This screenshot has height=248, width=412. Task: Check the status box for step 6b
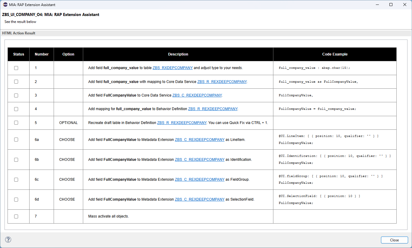(16, 160)
